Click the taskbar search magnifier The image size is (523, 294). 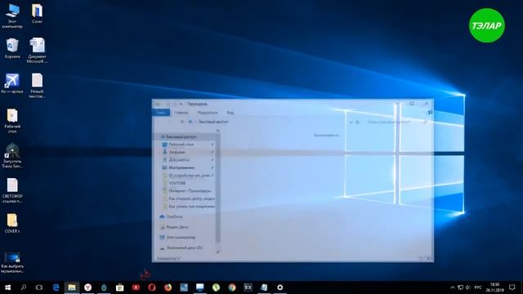pyautogui.click(x=24, y=287)
